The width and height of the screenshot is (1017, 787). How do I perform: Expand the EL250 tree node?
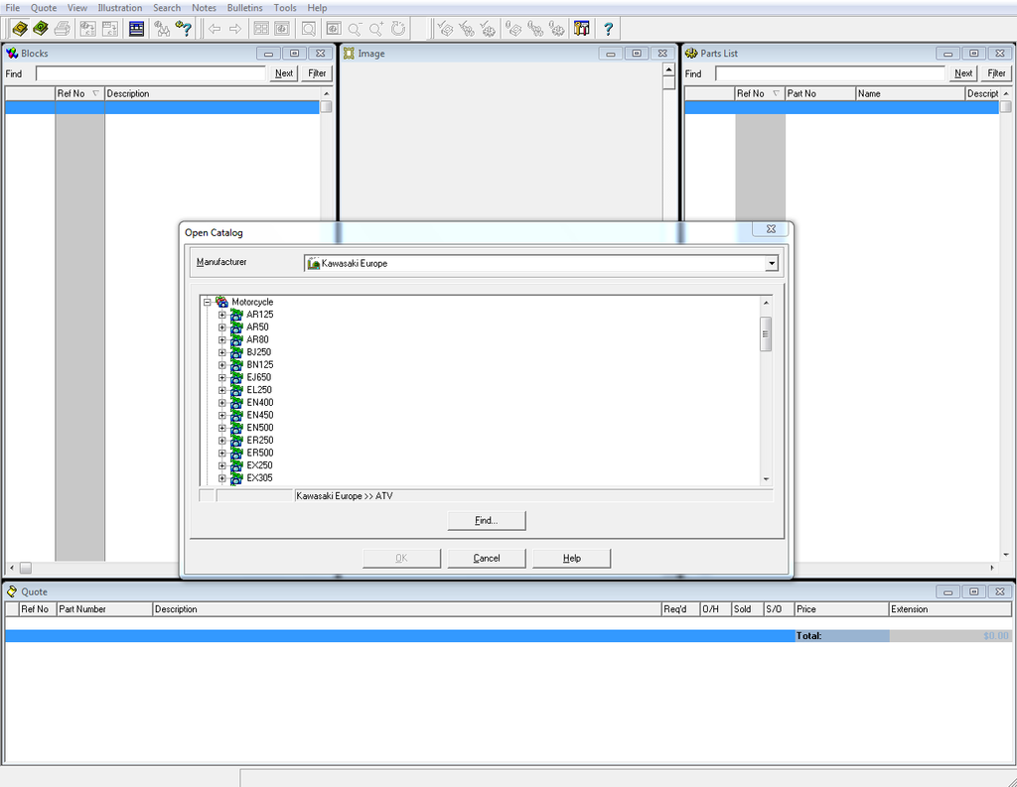(x=221, y=390)
